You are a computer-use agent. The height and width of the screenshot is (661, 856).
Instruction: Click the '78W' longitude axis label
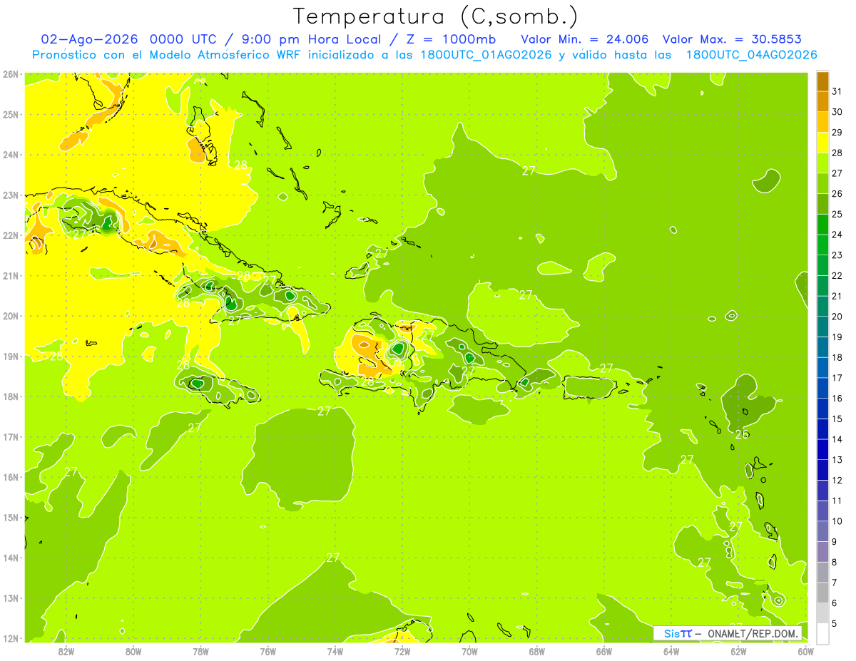pyautogui.click(x=200, y=651)
